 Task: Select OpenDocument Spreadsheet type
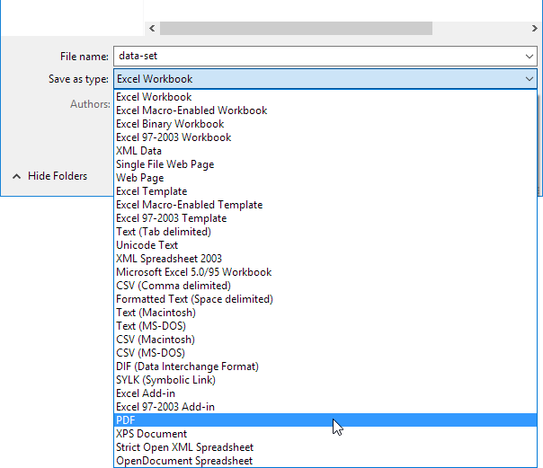184,461
